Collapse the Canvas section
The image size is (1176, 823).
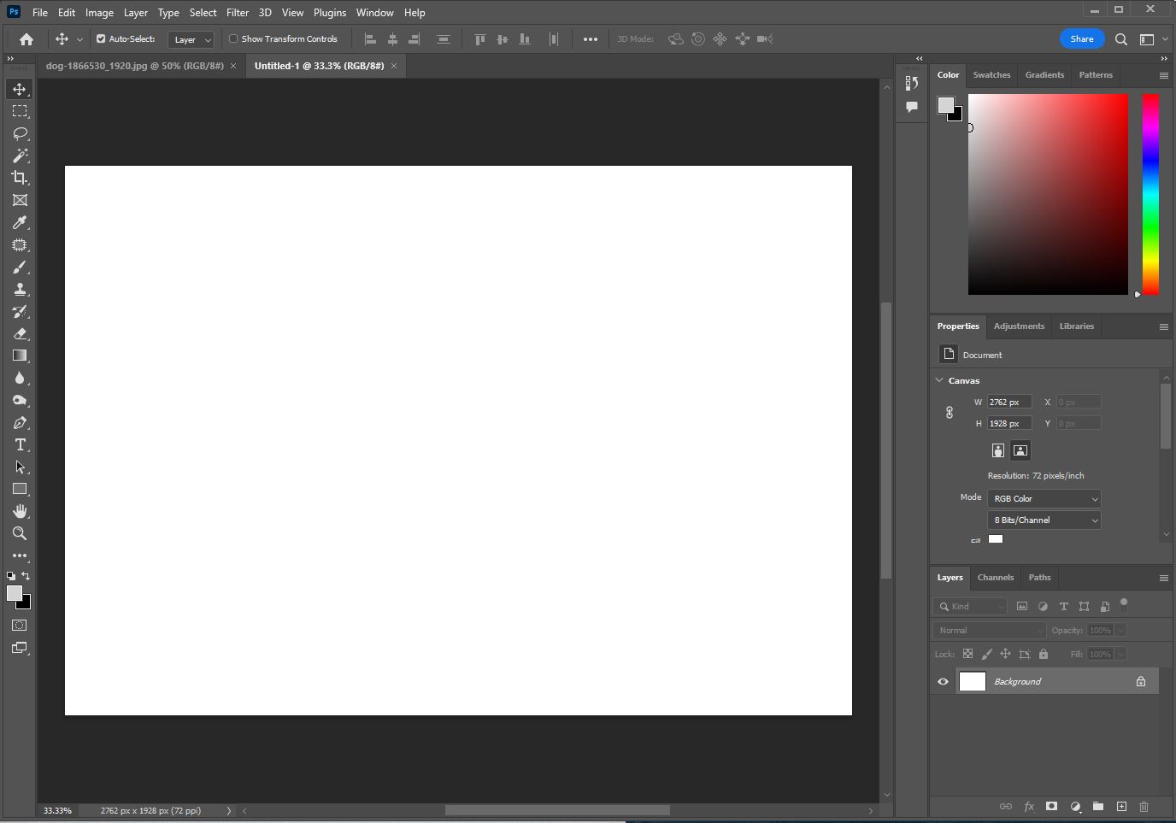pyautogui.click(x=940, y=380)
